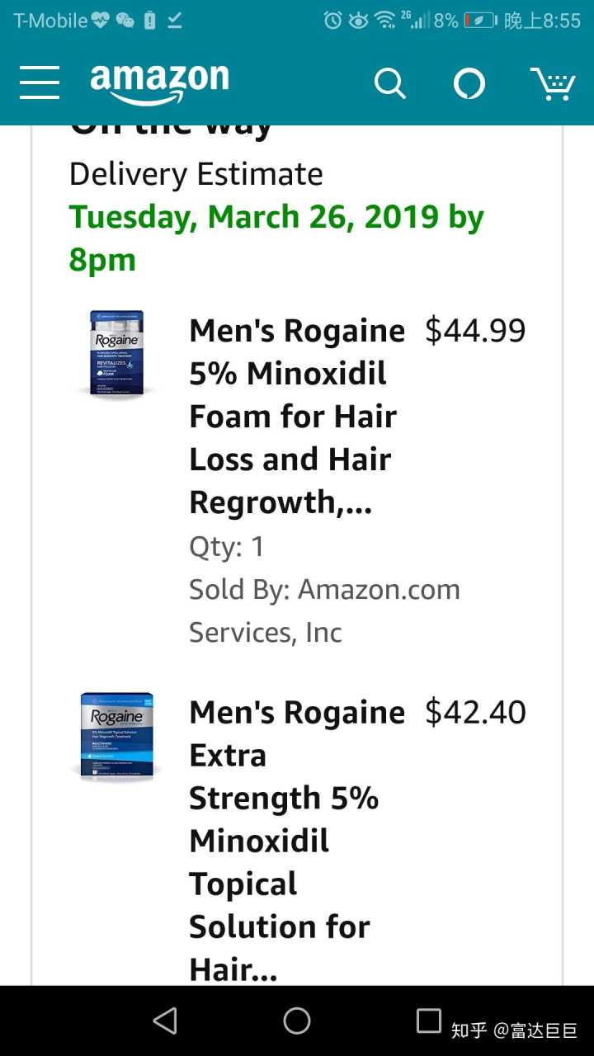Open the Android recent apps view
Image resolution: width=594 pixels, height=1056 pixels.
point(428,1021)
